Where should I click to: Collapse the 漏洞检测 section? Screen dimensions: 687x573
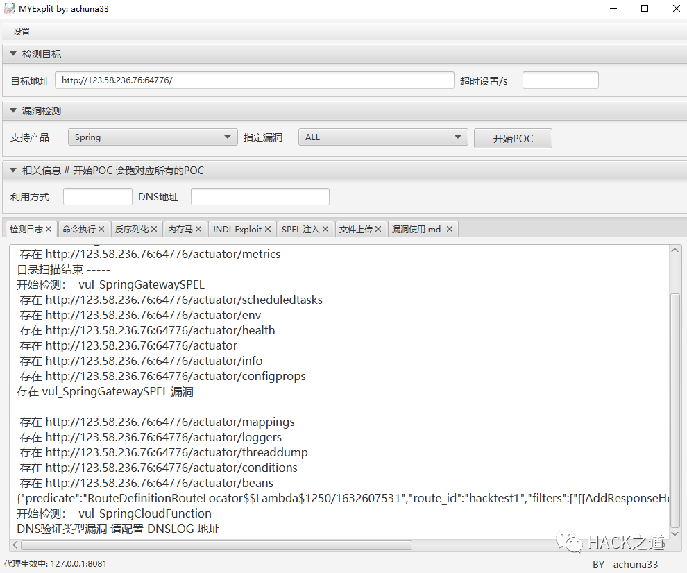pyautogui.click(x=13, y=111)
